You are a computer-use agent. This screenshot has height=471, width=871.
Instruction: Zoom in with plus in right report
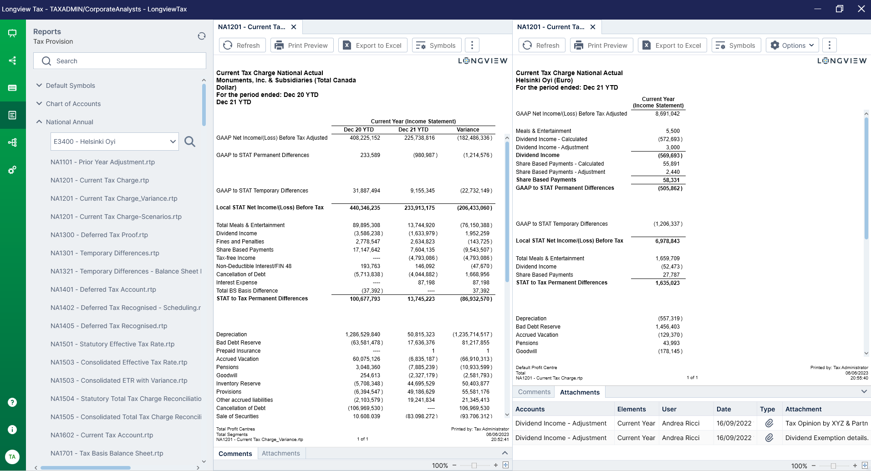(855, 466)
